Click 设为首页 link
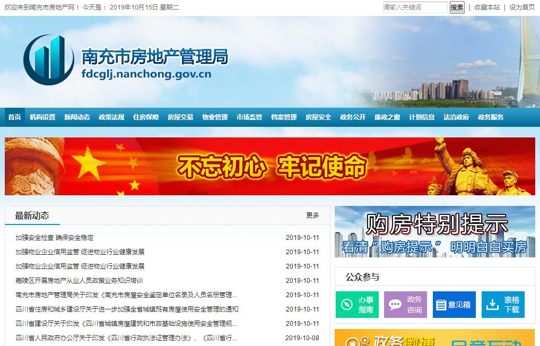This screenshot has height=346, width=540. [522, 7]
